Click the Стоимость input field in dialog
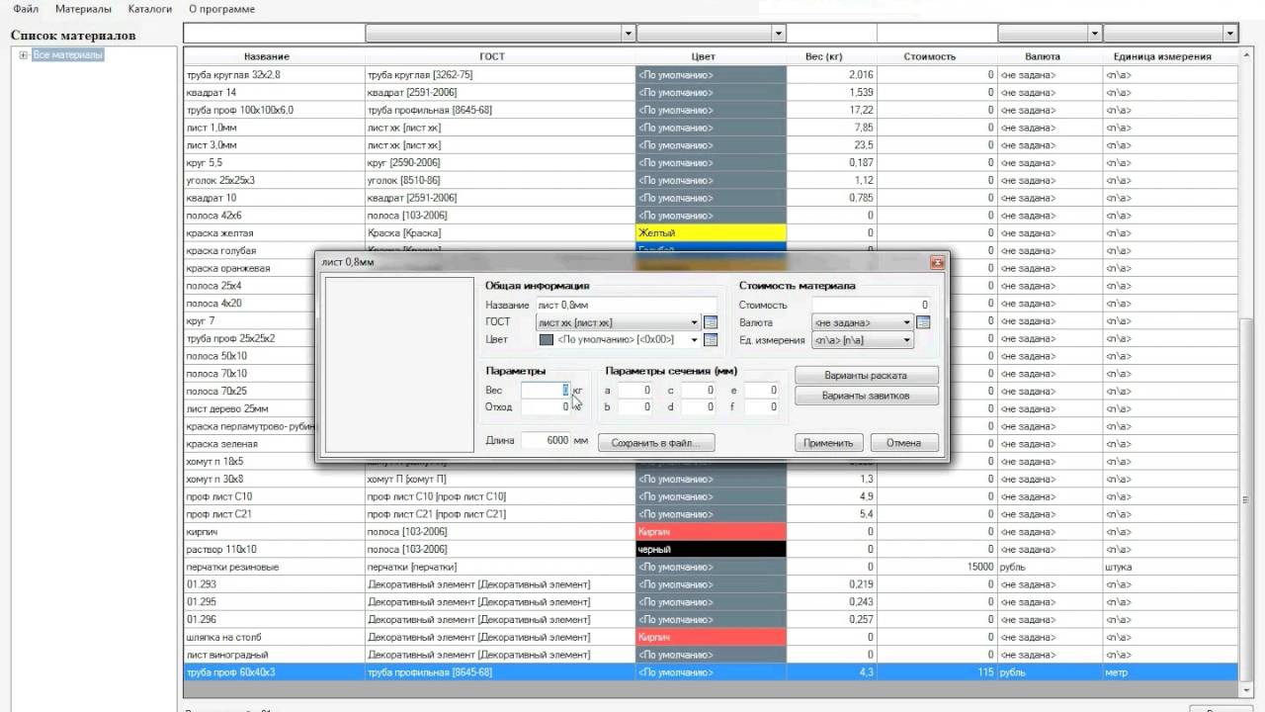This screenshot has width=1265, height=712. click(871, 305)
